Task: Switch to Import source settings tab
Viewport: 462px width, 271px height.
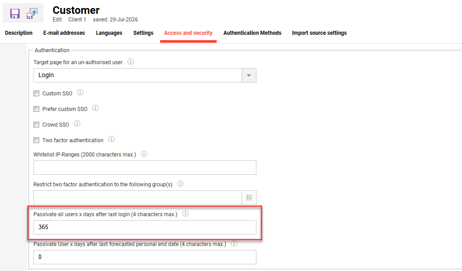Action: [319, 33]
